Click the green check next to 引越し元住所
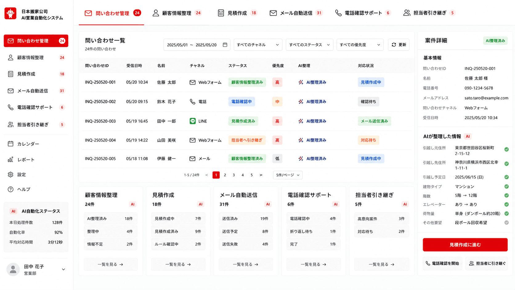Viewport: 515px width, 290px height. [506, 149]
